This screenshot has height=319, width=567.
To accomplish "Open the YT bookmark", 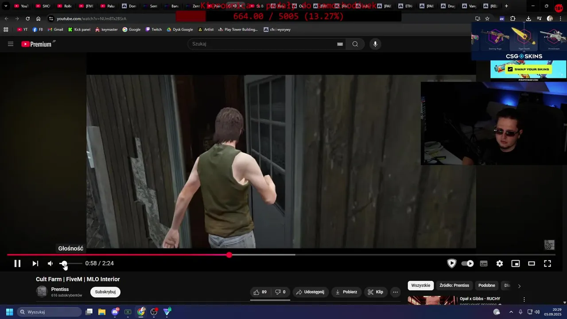I will (x=22, y=30).
